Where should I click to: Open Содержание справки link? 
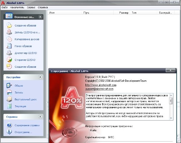27,125
